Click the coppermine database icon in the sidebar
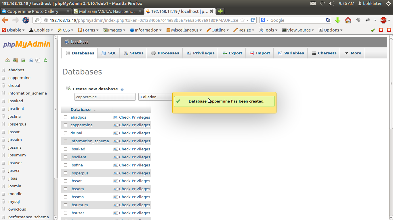This screenshot has width=393, height=220. tap(3, 78)
